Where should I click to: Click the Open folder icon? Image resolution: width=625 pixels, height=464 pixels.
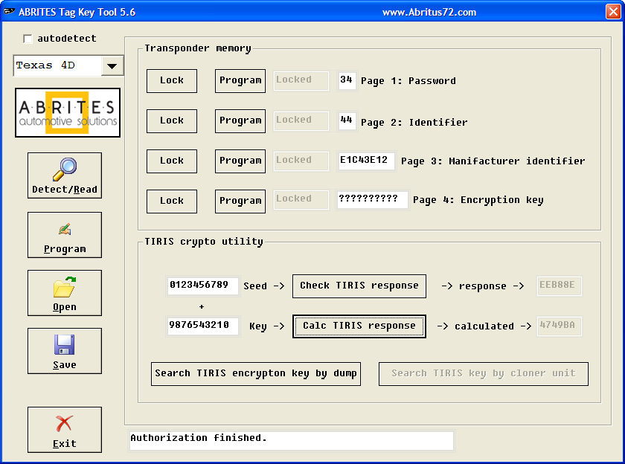(x=65, y=287)
